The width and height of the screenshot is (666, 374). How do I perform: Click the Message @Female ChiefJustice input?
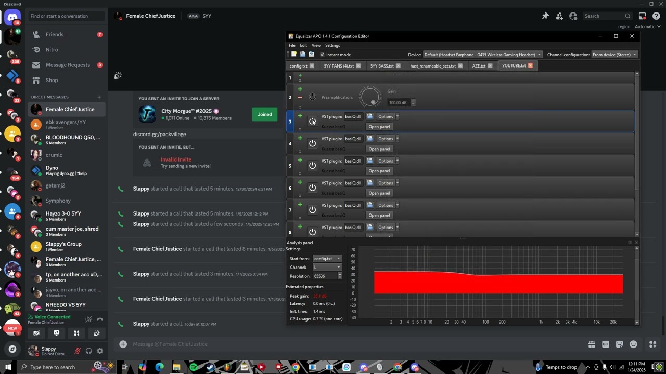pos(354,344)
